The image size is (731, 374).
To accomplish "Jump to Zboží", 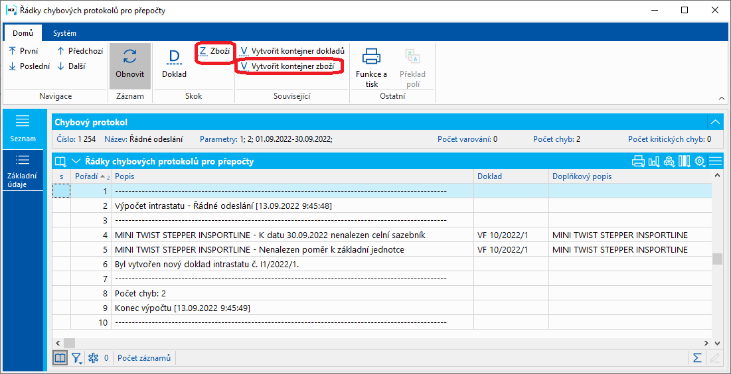I will click(214, 51).
